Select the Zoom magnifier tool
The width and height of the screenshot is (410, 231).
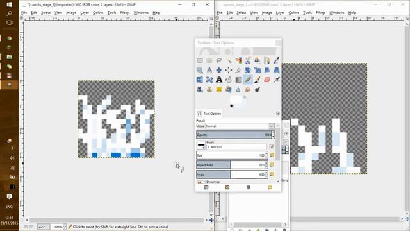click(200, 70)
